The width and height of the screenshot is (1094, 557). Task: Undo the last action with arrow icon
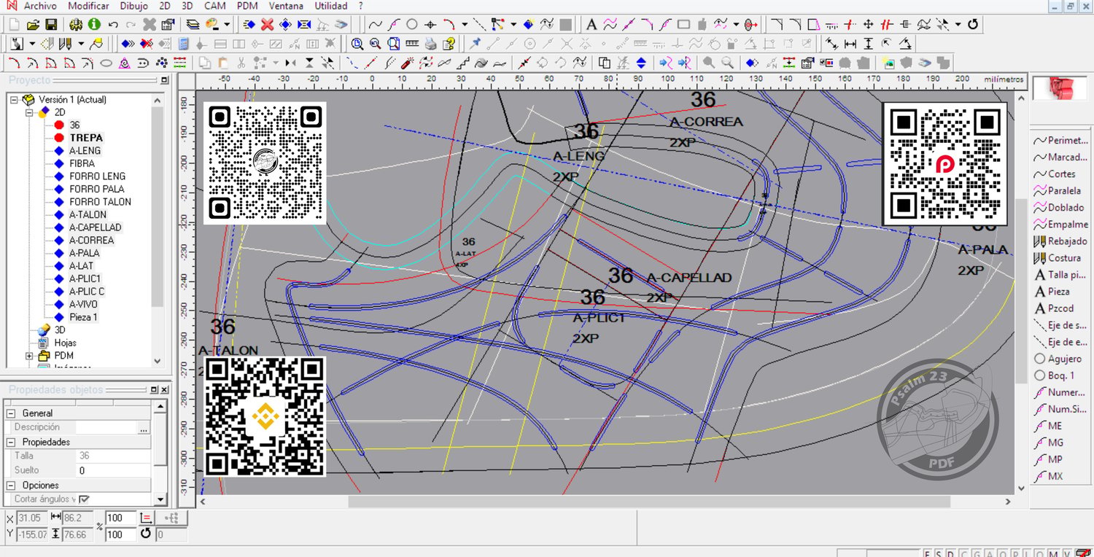coord(113,24)
